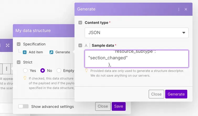198x116 pixels.
Task: Click the lightbulb hint icon under Strict
Action: point(25,78)
